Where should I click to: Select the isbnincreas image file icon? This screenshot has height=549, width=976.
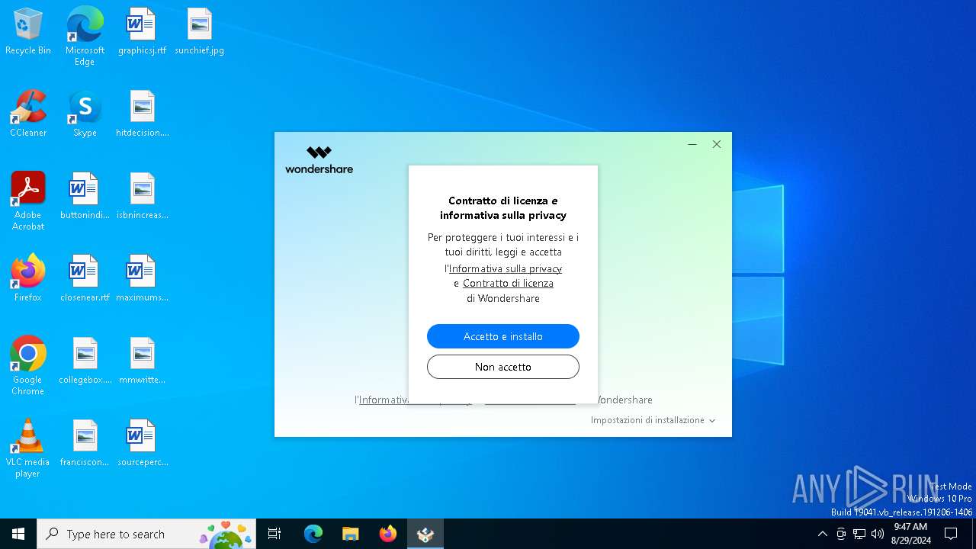[142, 196]
